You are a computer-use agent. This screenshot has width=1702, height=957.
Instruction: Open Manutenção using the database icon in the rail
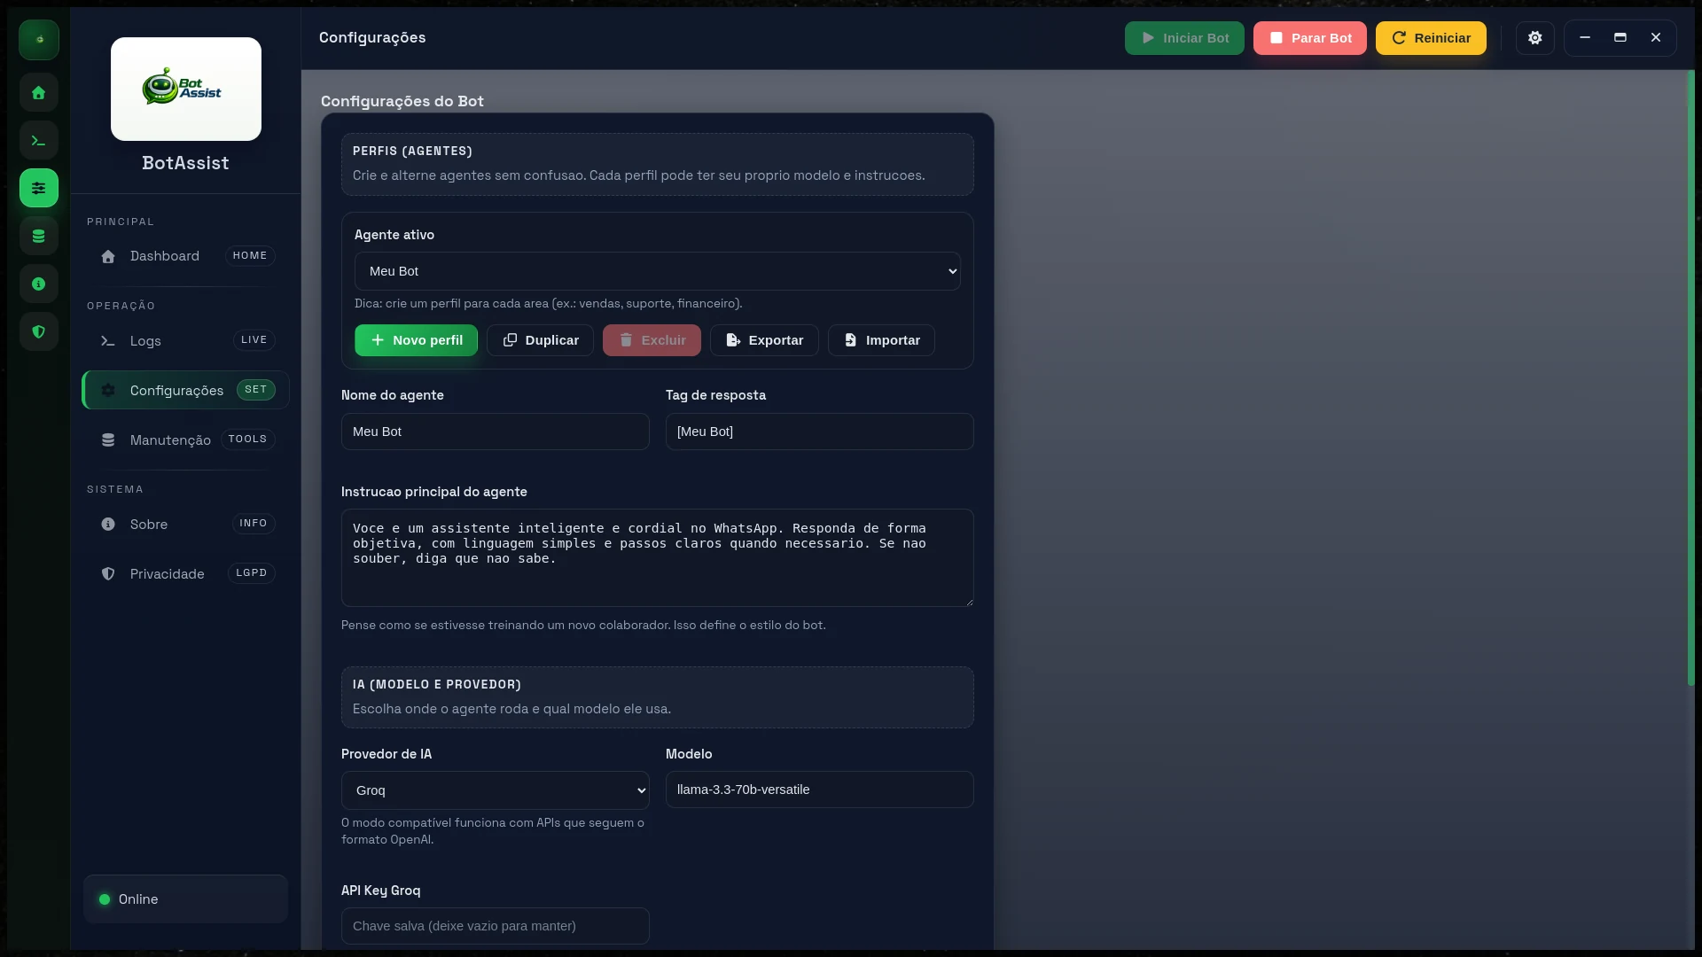(38, 236)
